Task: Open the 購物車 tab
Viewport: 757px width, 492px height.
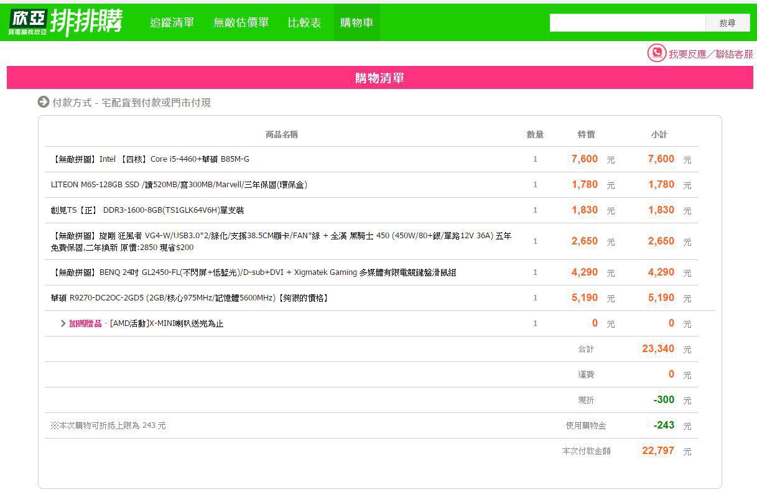Action: click(x=357, y=22)
